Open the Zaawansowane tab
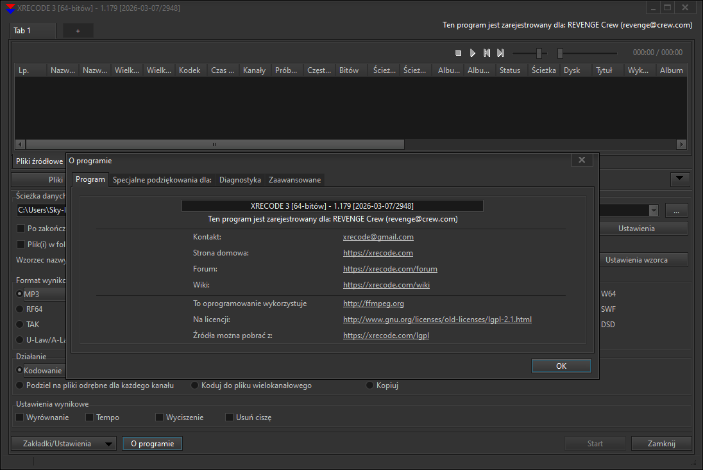Screen dimensions: 703x470 (x=294, y=180)
